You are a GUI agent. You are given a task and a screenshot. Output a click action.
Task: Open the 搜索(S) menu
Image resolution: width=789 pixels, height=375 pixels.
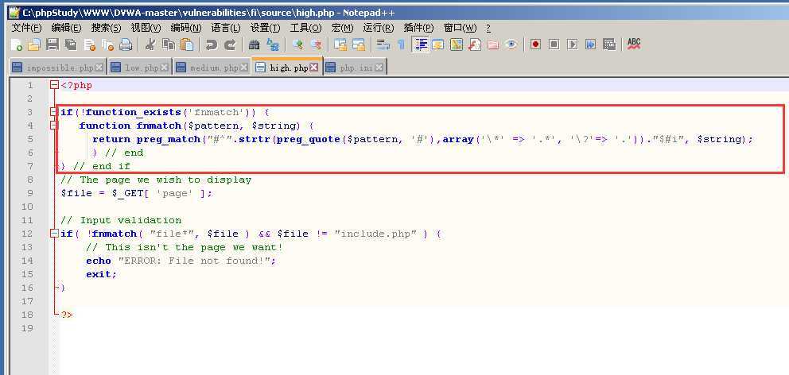point(106,28)
